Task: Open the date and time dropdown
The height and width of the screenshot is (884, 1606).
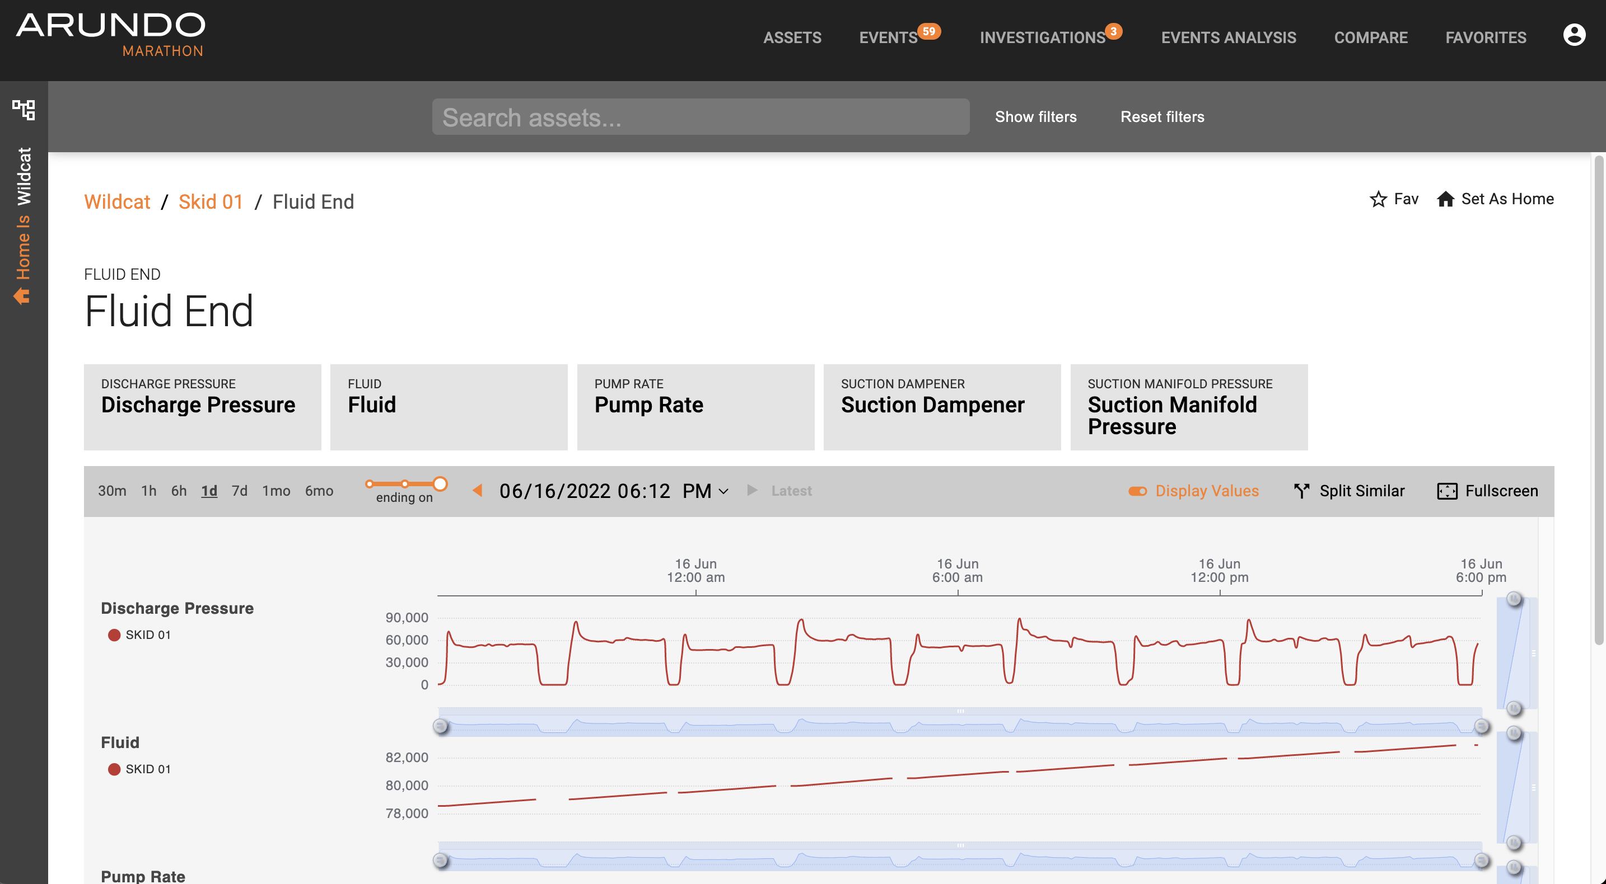Action: click(723, 491)
